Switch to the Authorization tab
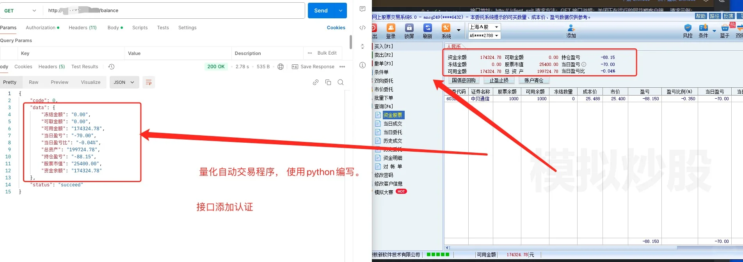This screenshot has height=262, width=743. [43, 28]
